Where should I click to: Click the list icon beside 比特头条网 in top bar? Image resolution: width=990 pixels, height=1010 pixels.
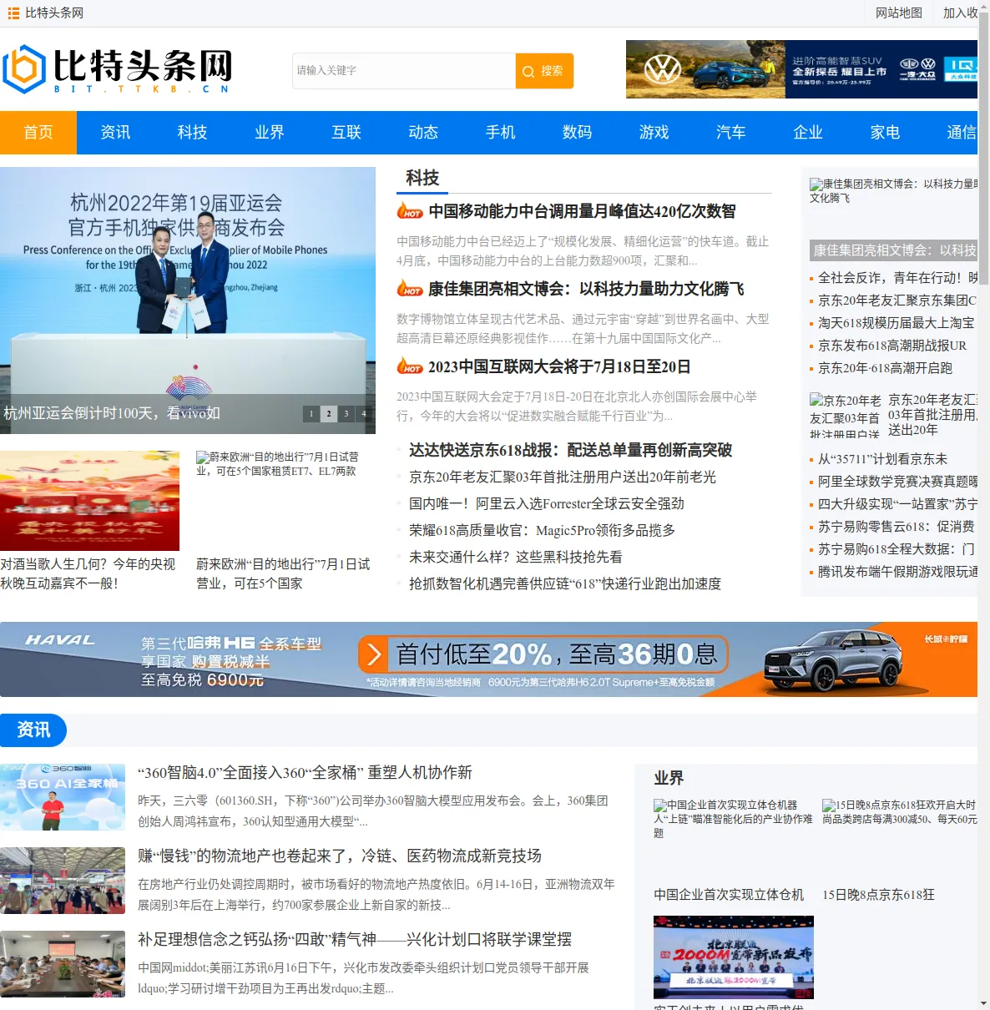[13, 13]
